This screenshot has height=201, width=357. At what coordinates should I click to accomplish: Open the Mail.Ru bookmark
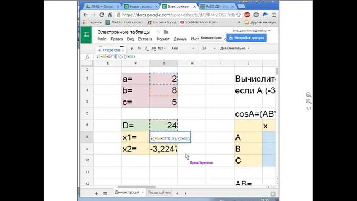pos(124,22)
